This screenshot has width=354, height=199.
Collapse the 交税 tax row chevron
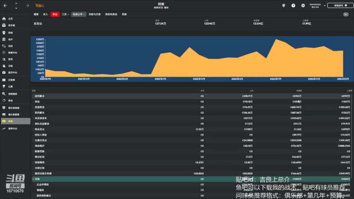coord(34,179)
